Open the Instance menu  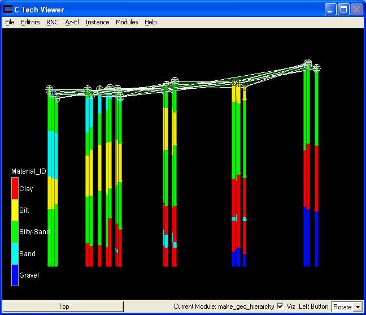[97, 22]
